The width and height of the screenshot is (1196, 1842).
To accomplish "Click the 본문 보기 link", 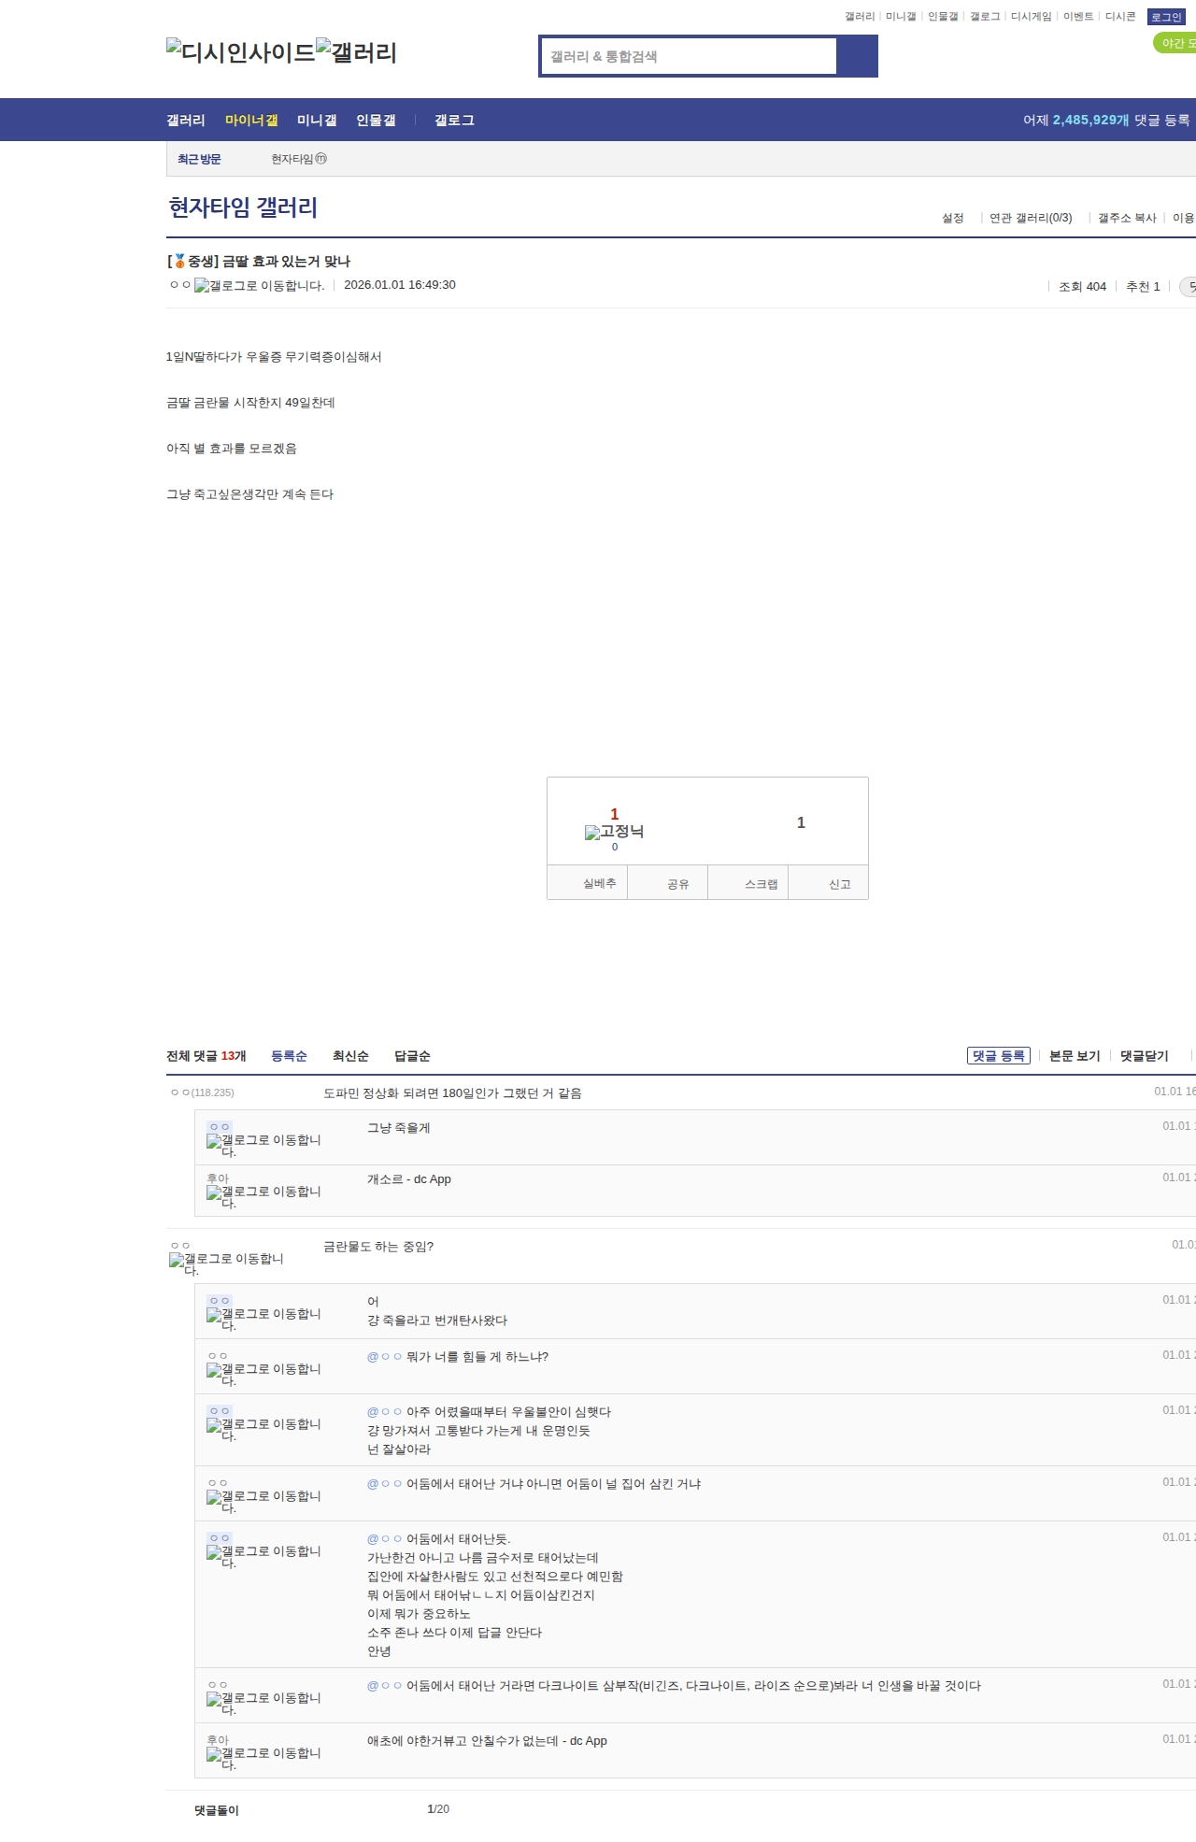I will (1075, 1056).
